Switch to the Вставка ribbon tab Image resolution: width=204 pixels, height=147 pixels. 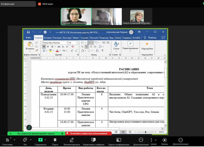pyautogui.click(x=47, y=38)
